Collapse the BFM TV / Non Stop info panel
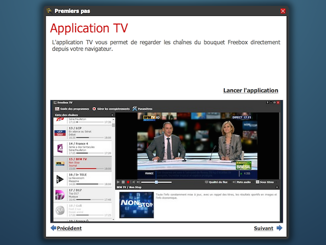This screenshot has height=245, width=326. click(x=277, y=187)
